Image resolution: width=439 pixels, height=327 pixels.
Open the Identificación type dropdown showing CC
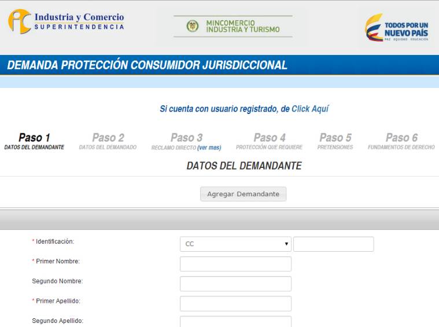(235, 244)
